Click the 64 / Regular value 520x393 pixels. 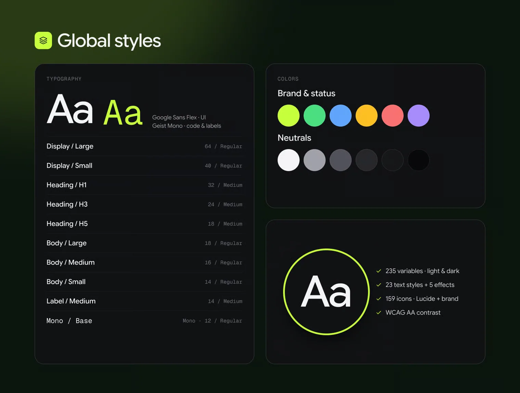point(223,147)
